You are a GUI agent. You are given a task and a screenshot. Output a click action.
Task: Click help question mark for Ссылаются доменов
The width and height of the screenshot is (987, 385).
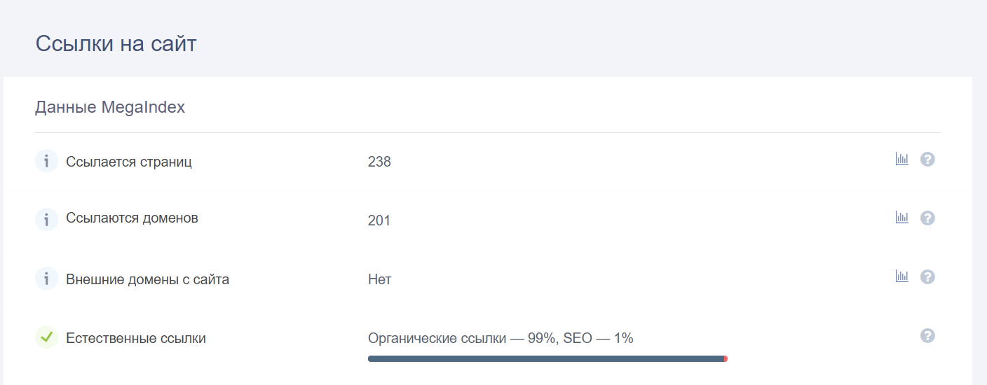click(x=927, y=218)
